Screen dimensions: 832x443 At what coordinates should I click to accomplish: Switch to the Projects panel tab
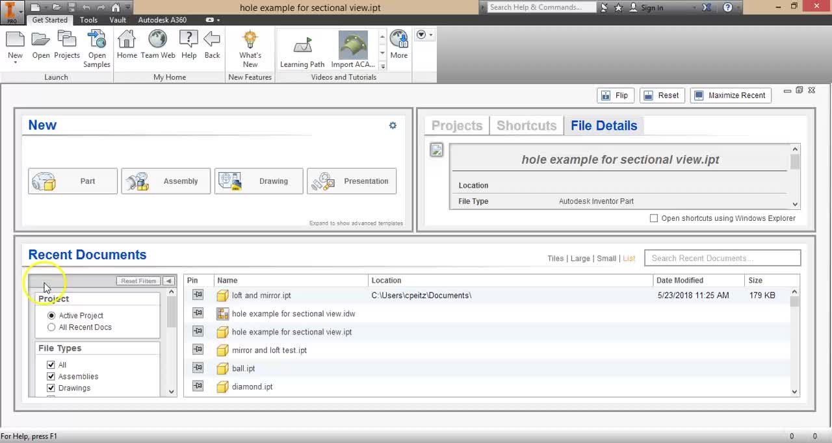(457, 125)
